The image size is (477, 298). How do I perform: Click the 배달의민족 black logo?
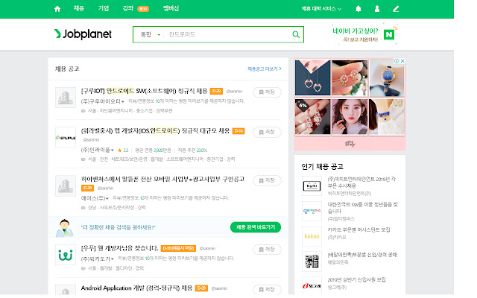tap(312, 261)
